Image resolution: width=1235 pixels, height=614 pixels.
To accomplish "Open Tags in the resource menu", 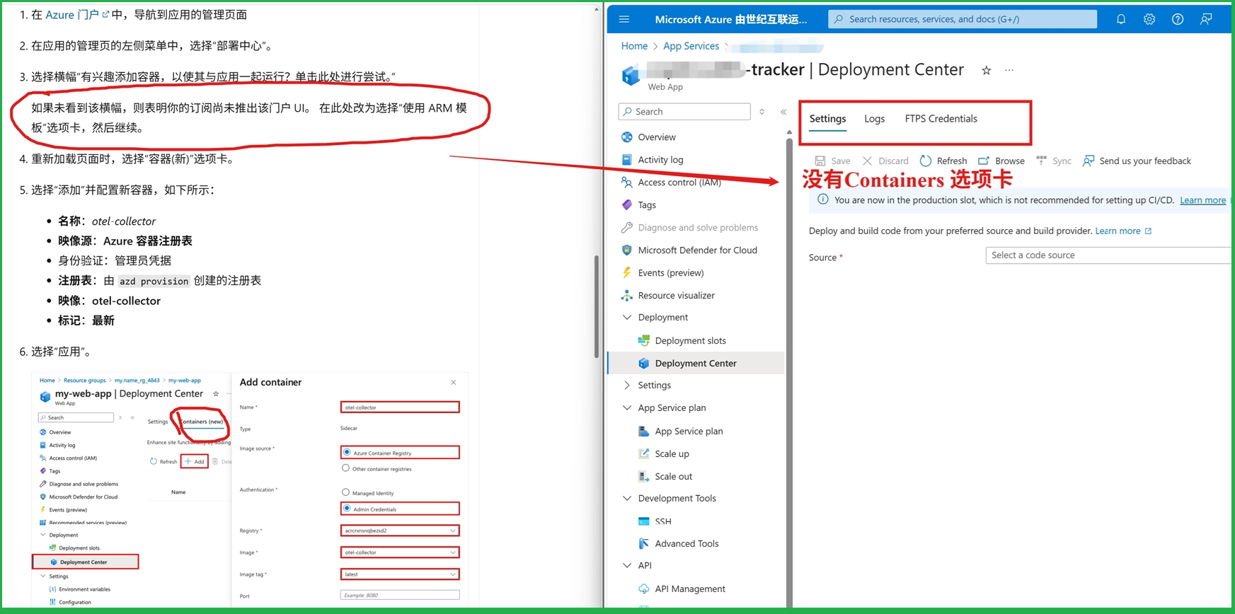I will pyautogui.click(x=647, y=205).
